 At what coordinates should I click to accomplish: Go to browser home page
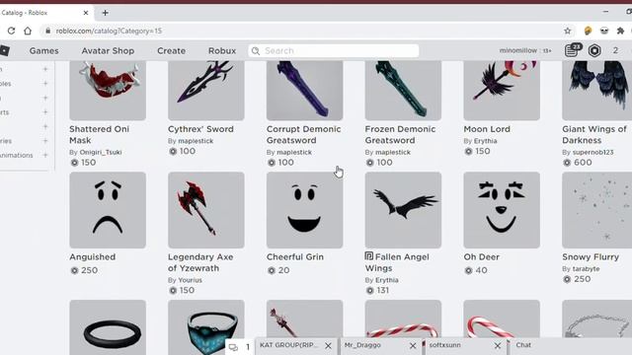[28, 31]
